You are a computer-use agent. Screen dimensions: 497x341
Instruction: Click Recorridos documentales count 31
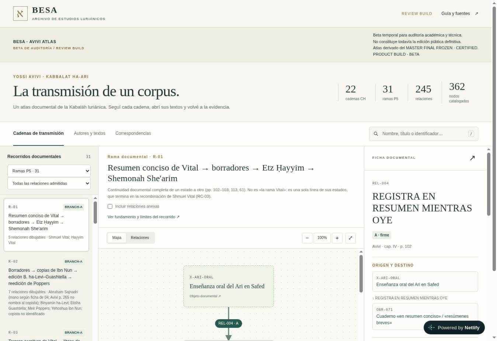tap(88, 157)
